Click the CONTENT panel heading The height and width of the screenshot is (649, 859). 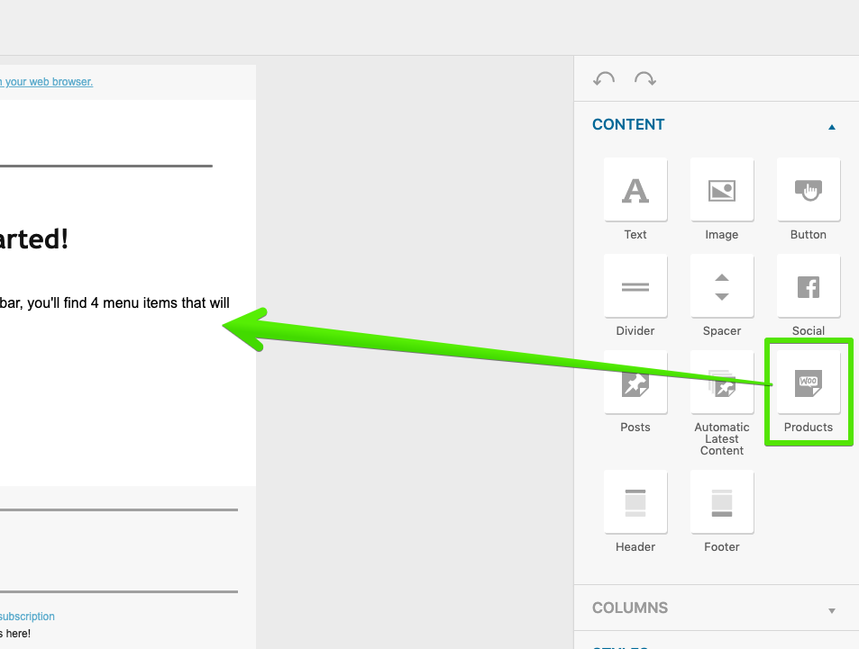628,125
